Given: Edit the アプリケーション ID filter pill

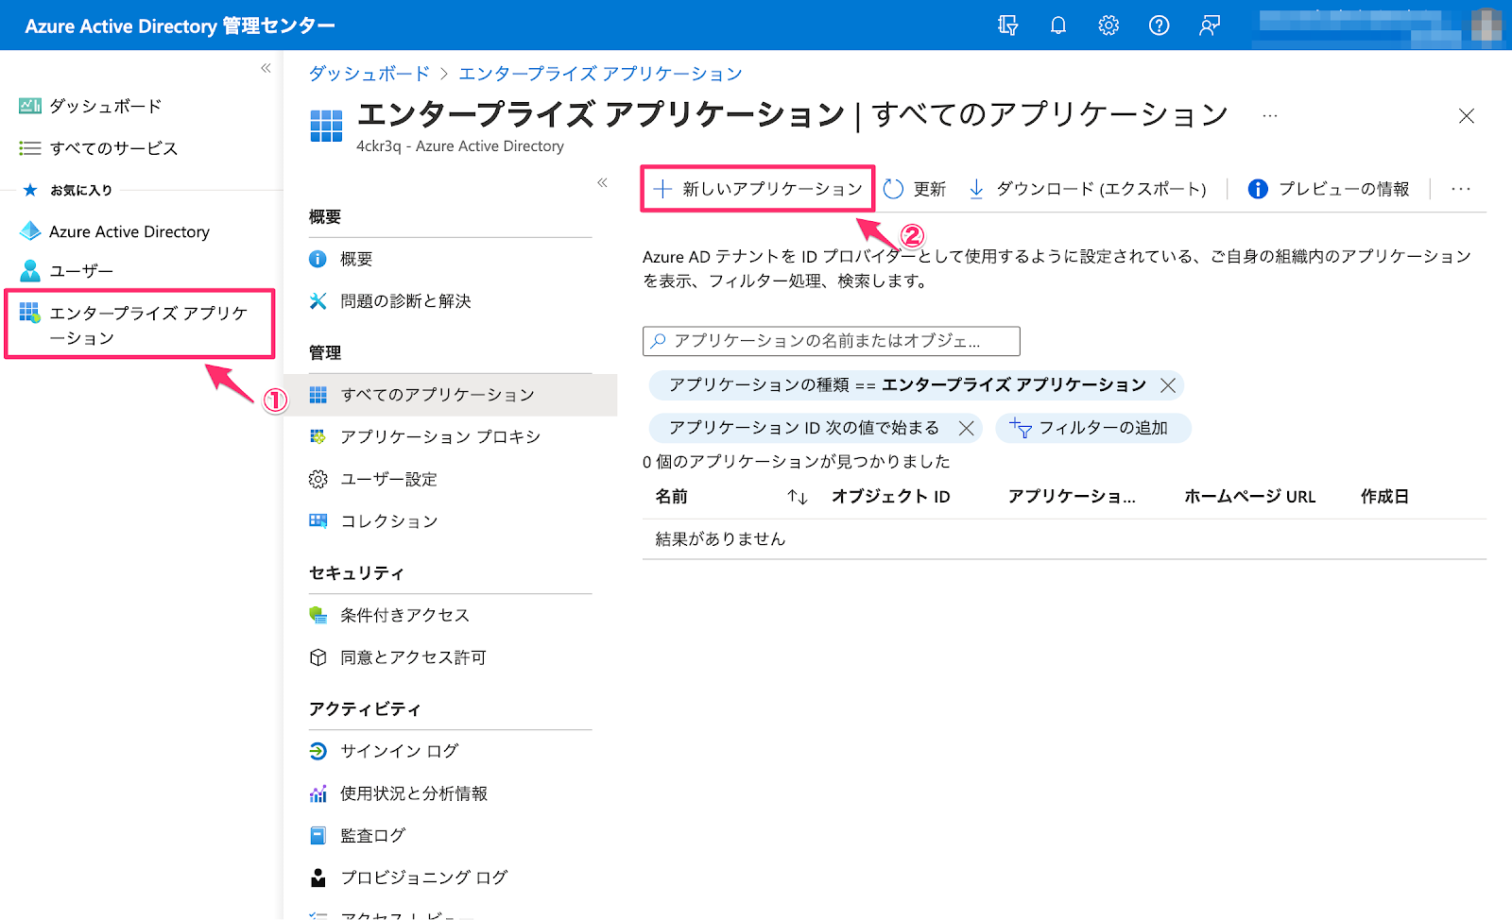Looking at the screenshot, I should point(804,428).
